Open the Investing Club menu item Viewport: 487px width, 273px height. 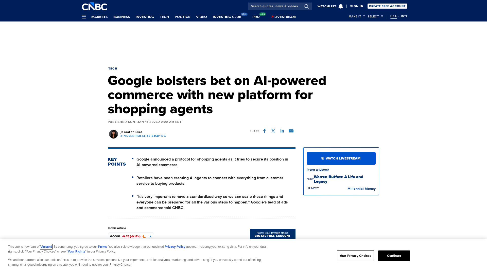click(227, 17)
